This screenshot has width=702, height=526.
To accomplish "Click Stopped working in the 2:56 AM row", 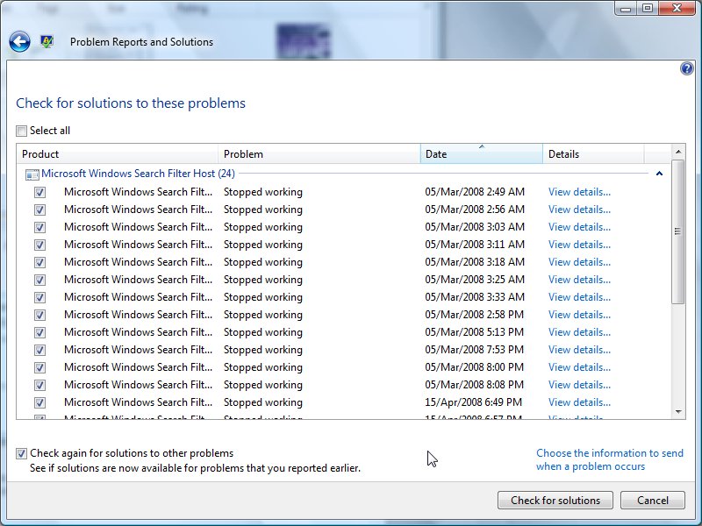I will coord(262,210).
